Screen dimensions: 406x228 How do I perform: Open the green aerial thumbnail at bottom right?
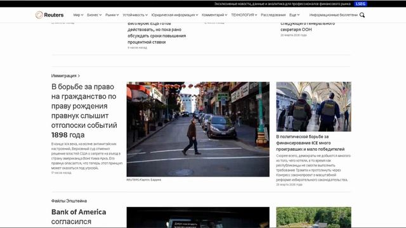point(313,217)
